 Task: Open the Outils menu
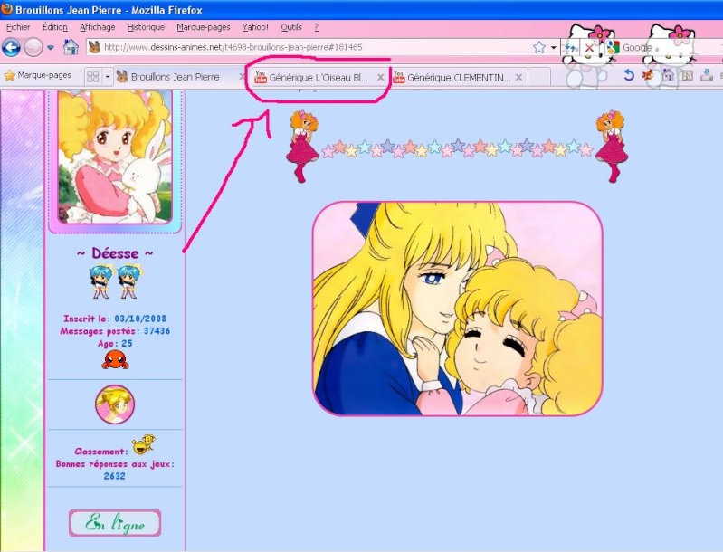click(x=291, y=27)
